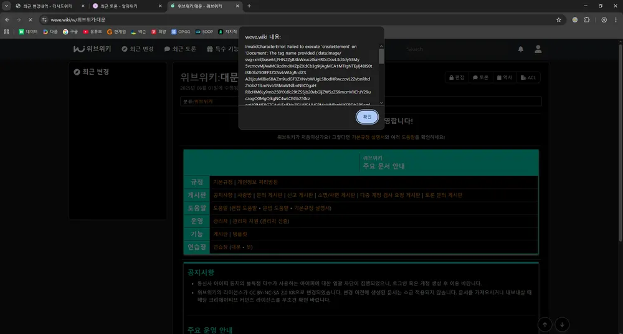Screen dimensions: 623x334
Task: Open the user account icon
Action: tap(538, 49)
